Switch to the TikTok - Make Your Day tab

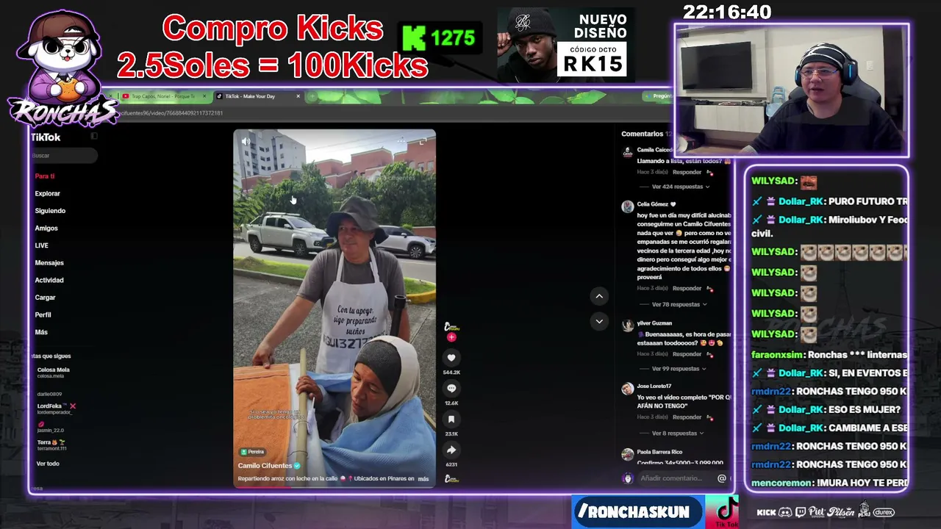tap(257, 96)
